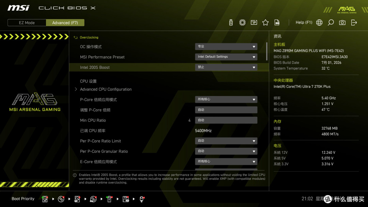368x207 pixels.
Task: Click the 调整 P-Core 倍频 input field
Action: pyautogui.click(x=226, y=110)
